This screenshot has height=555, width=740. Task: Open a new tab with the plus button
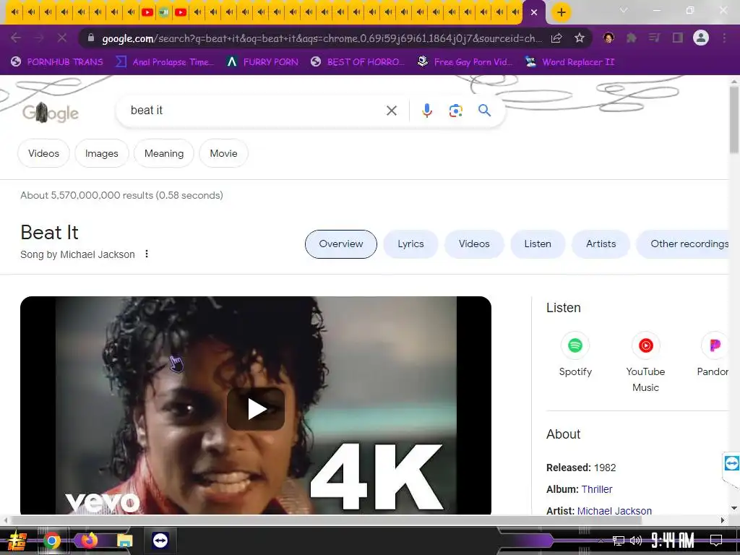(561, 12)
